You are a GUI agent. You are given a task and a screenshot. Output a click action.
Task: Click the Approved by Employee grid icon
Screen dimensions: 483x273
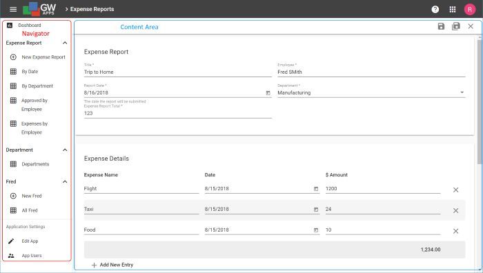[x=13, y=101]
